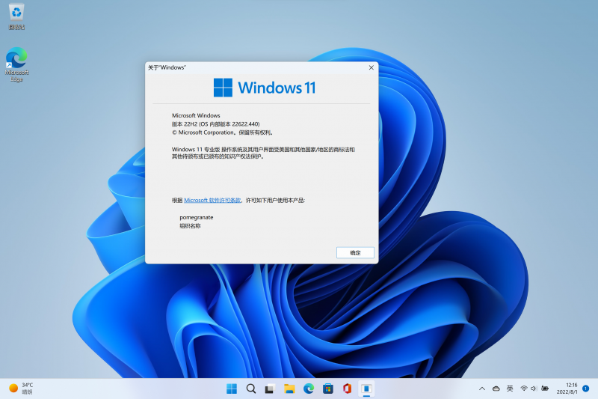Image resolution: width=598 pixels, height=399 pixels.
Task: Expand the hidden system tray icons chevron
Action: tap(482, 389)
